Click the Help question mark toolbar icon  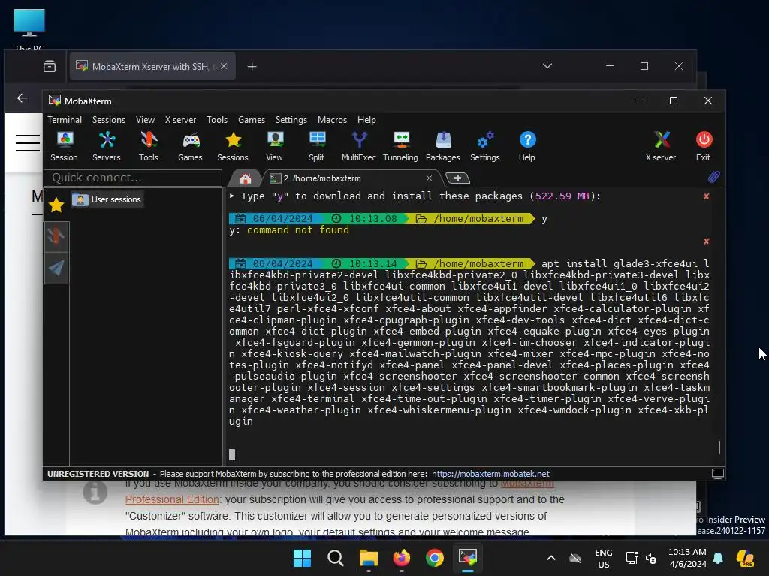click(x=527, y=146)
